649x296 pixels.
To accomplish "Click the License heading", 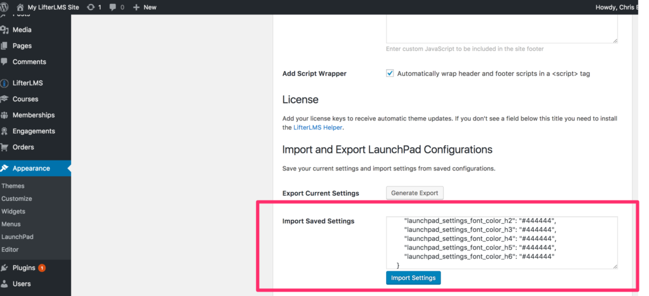I will click(x=300, y=100).
